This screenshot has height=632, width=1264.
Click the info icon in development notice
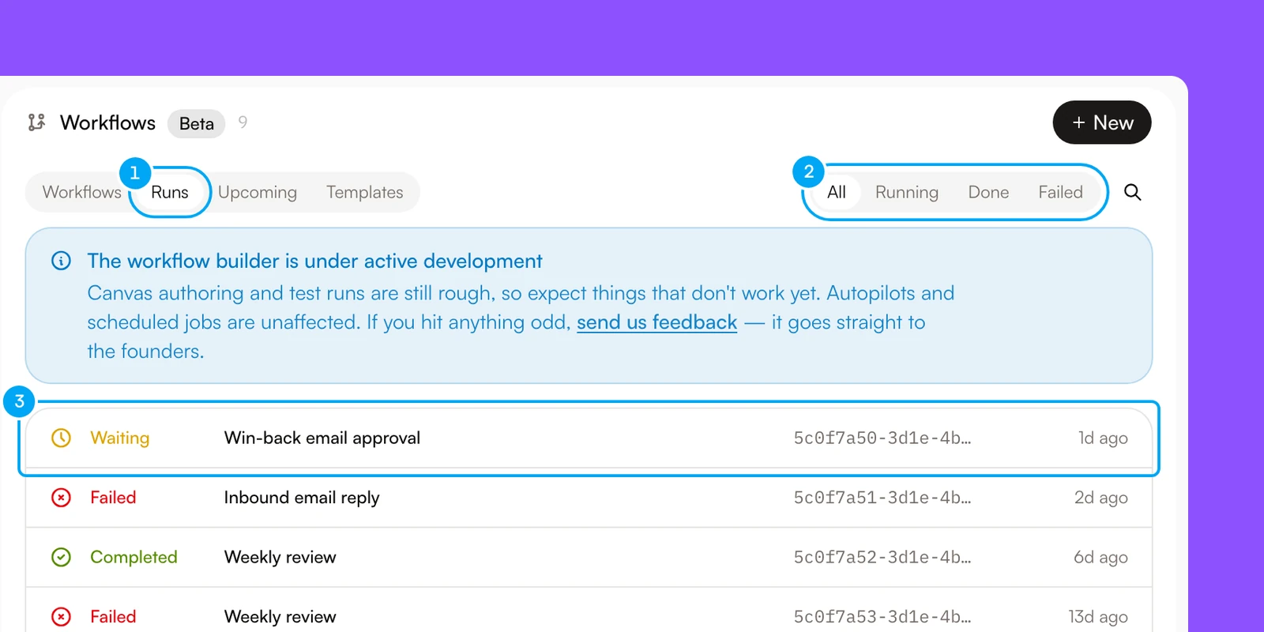(x=61, y=261)
